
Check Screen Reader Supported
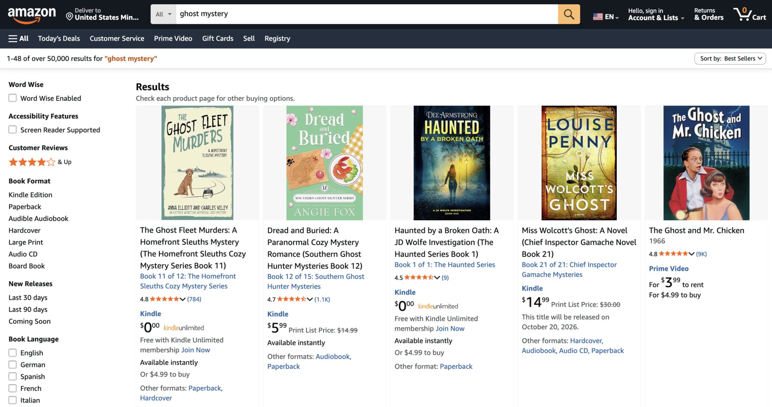coord(13,130)
